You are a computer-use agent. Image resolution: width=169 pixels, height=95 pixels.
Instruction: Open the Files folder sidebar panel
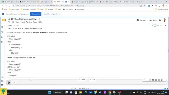[x=2, y=42]
